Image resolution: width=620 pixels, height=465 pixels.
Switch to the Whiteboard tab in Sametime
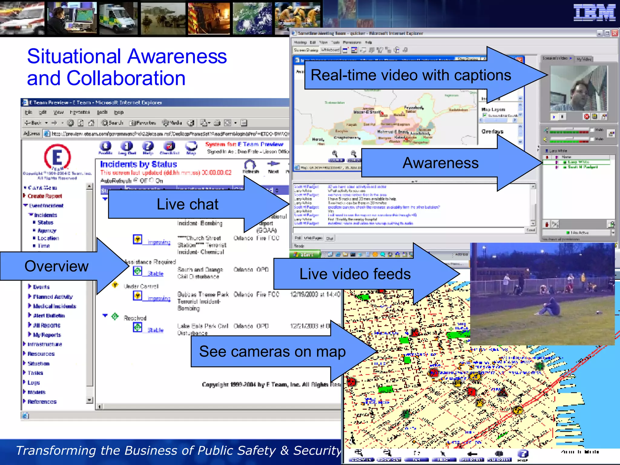330,50
